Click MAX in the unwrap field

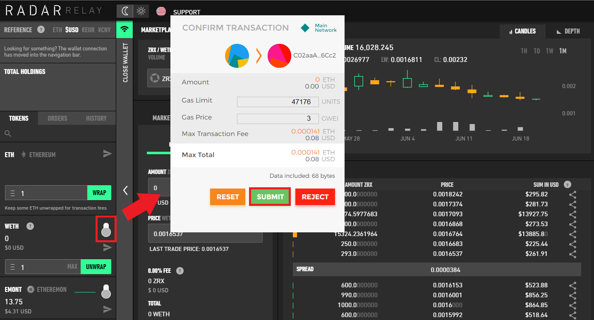click(x=72, y=267)
